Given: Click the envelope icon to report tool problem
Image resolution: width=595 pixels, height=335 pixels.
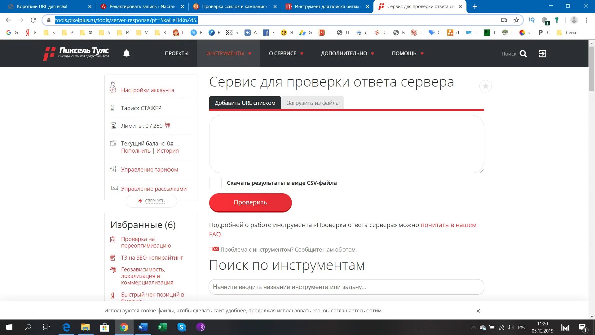Looking at the screenshot, I should click(214, 249).
